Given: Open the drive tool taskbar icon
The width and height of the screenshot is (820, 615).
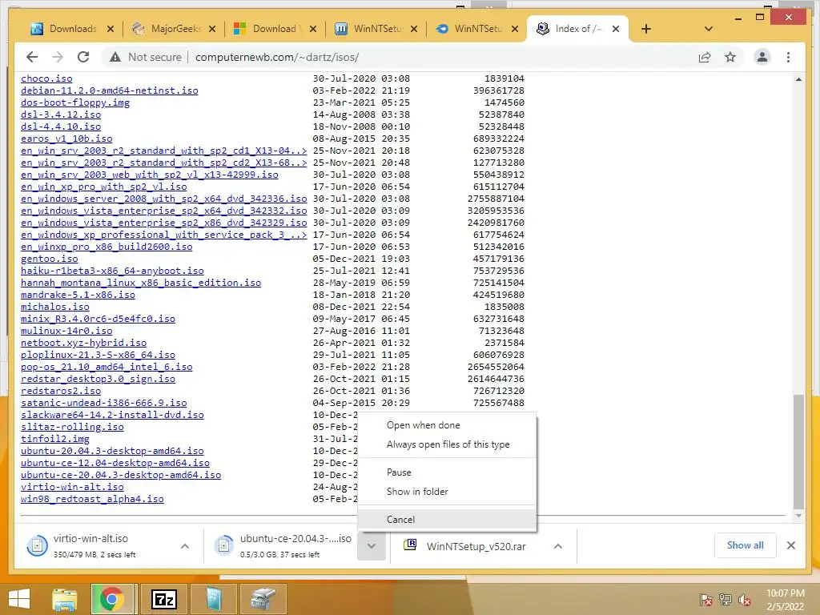Looking at the screenshot, I should coord(263,599).
